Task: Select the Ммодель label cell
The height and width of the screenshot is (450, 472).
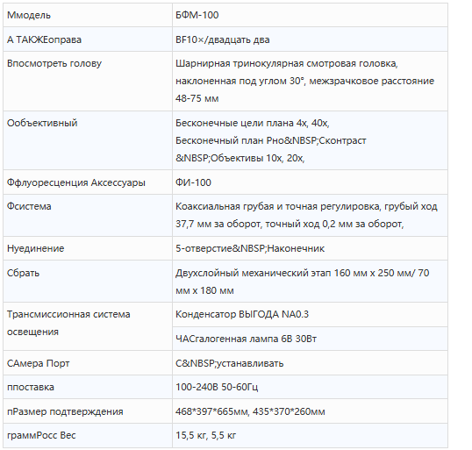Action: pyautogui.click(x=88, y=15)
